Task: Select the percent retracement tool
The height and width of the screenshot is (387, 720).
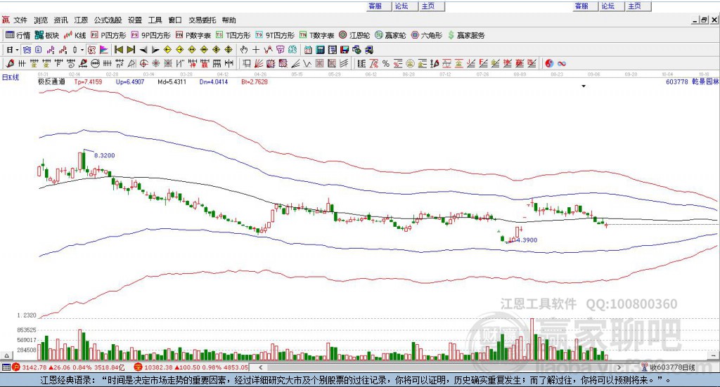Action: 386,64
